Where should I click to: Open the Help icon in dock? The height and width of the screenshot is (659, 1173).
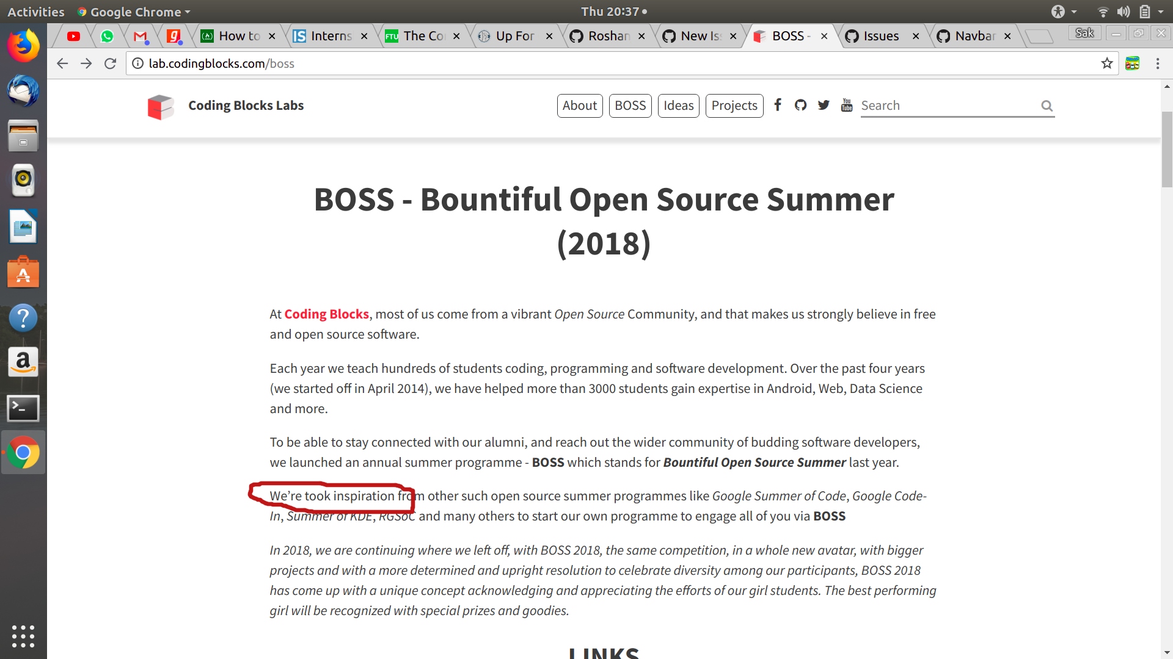pos(23,318)
